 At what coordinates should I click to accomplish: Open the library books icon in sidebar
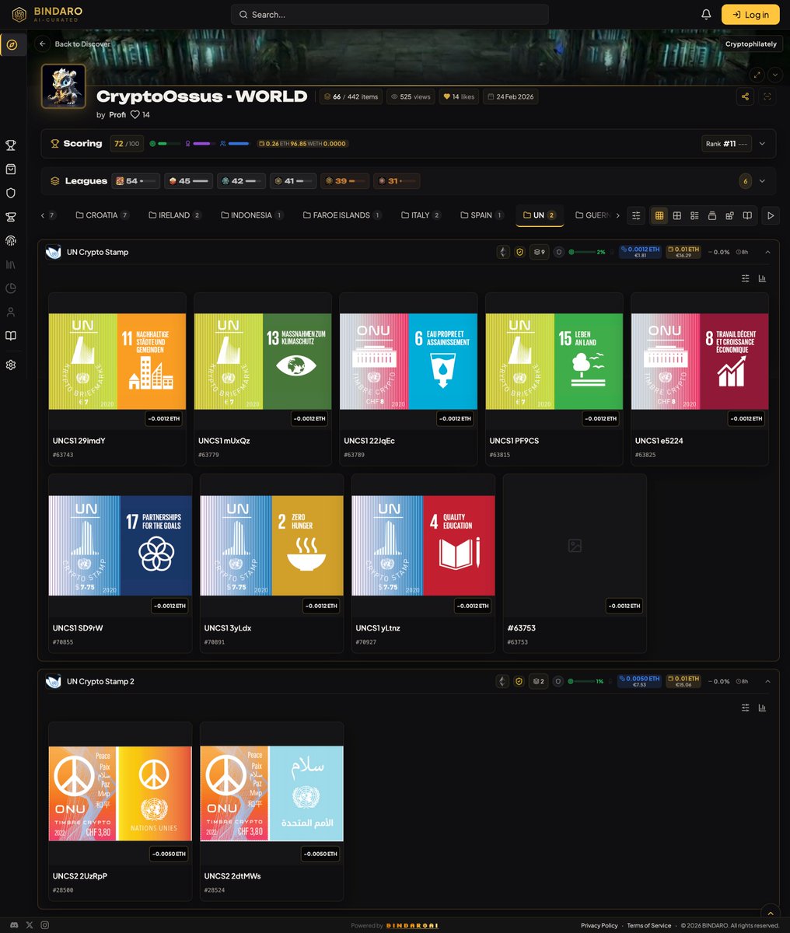(x=11, y=264)
